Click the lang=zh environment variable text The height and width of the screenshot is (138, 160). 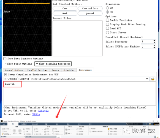10,84
